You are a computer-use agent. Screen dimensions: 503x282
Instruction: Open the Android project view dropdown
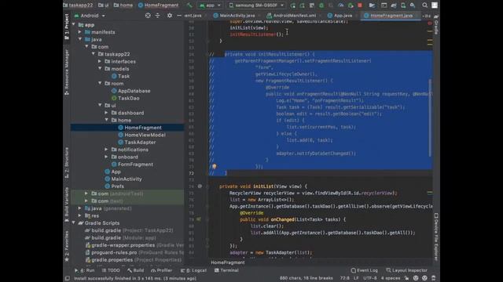90,16
